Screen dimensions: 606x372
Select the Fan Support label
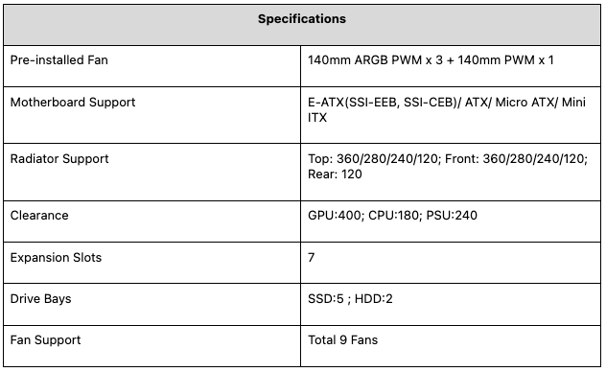point(46,340)
